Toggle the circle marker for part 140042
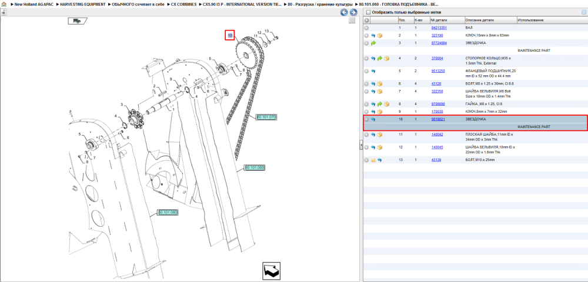Image resolution: width=588 pixels, height=282 pixels. coord(367,135)
